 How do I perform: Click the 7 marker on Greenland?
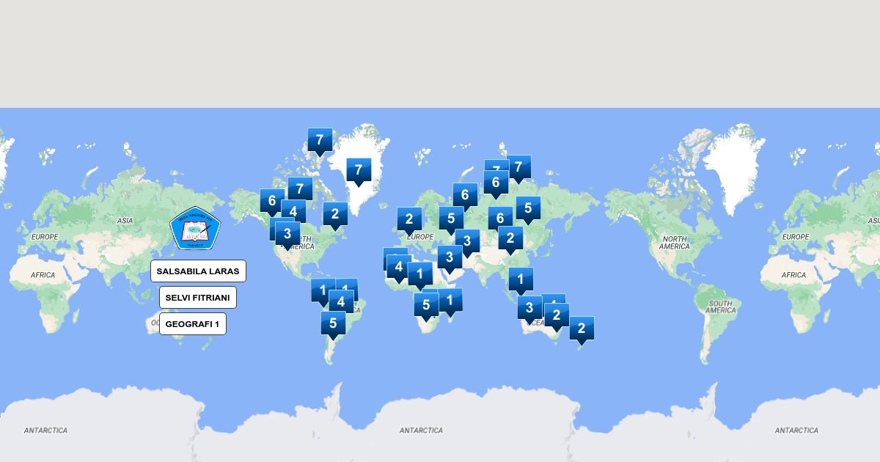[359, 171]
